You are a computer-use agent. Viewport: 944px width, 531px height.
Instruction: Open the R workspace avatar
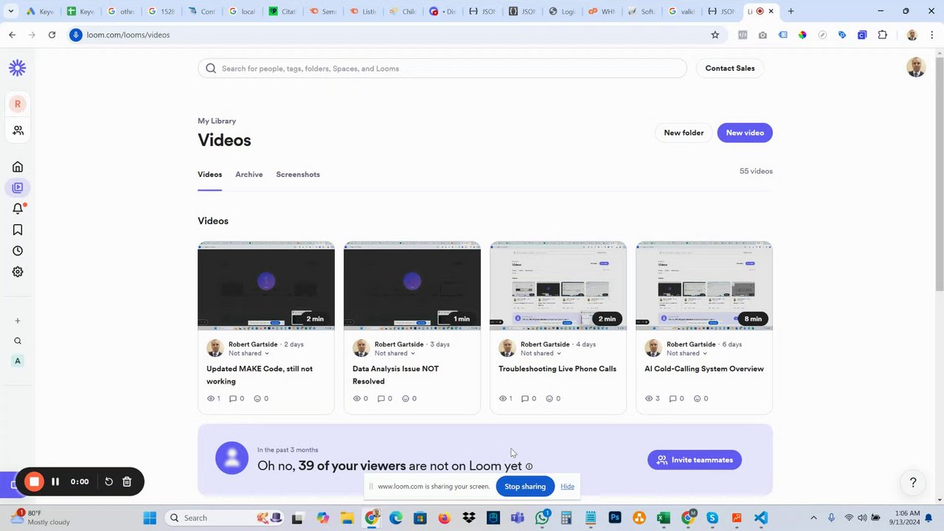[18, 104]
